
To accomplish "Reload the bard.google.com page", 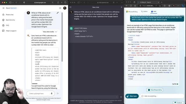I will click(x=53, y=3).
